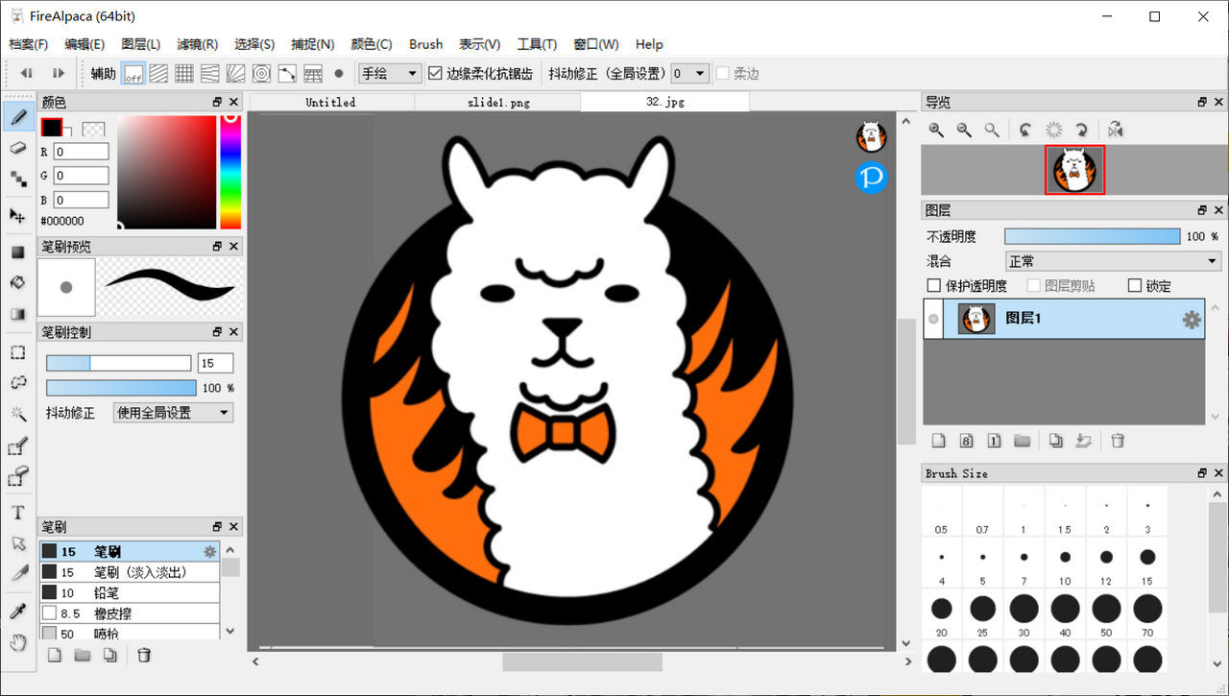Click undo arrow in top toolbar
Viewport: 1229px width, 696px height.
point(27,73)
